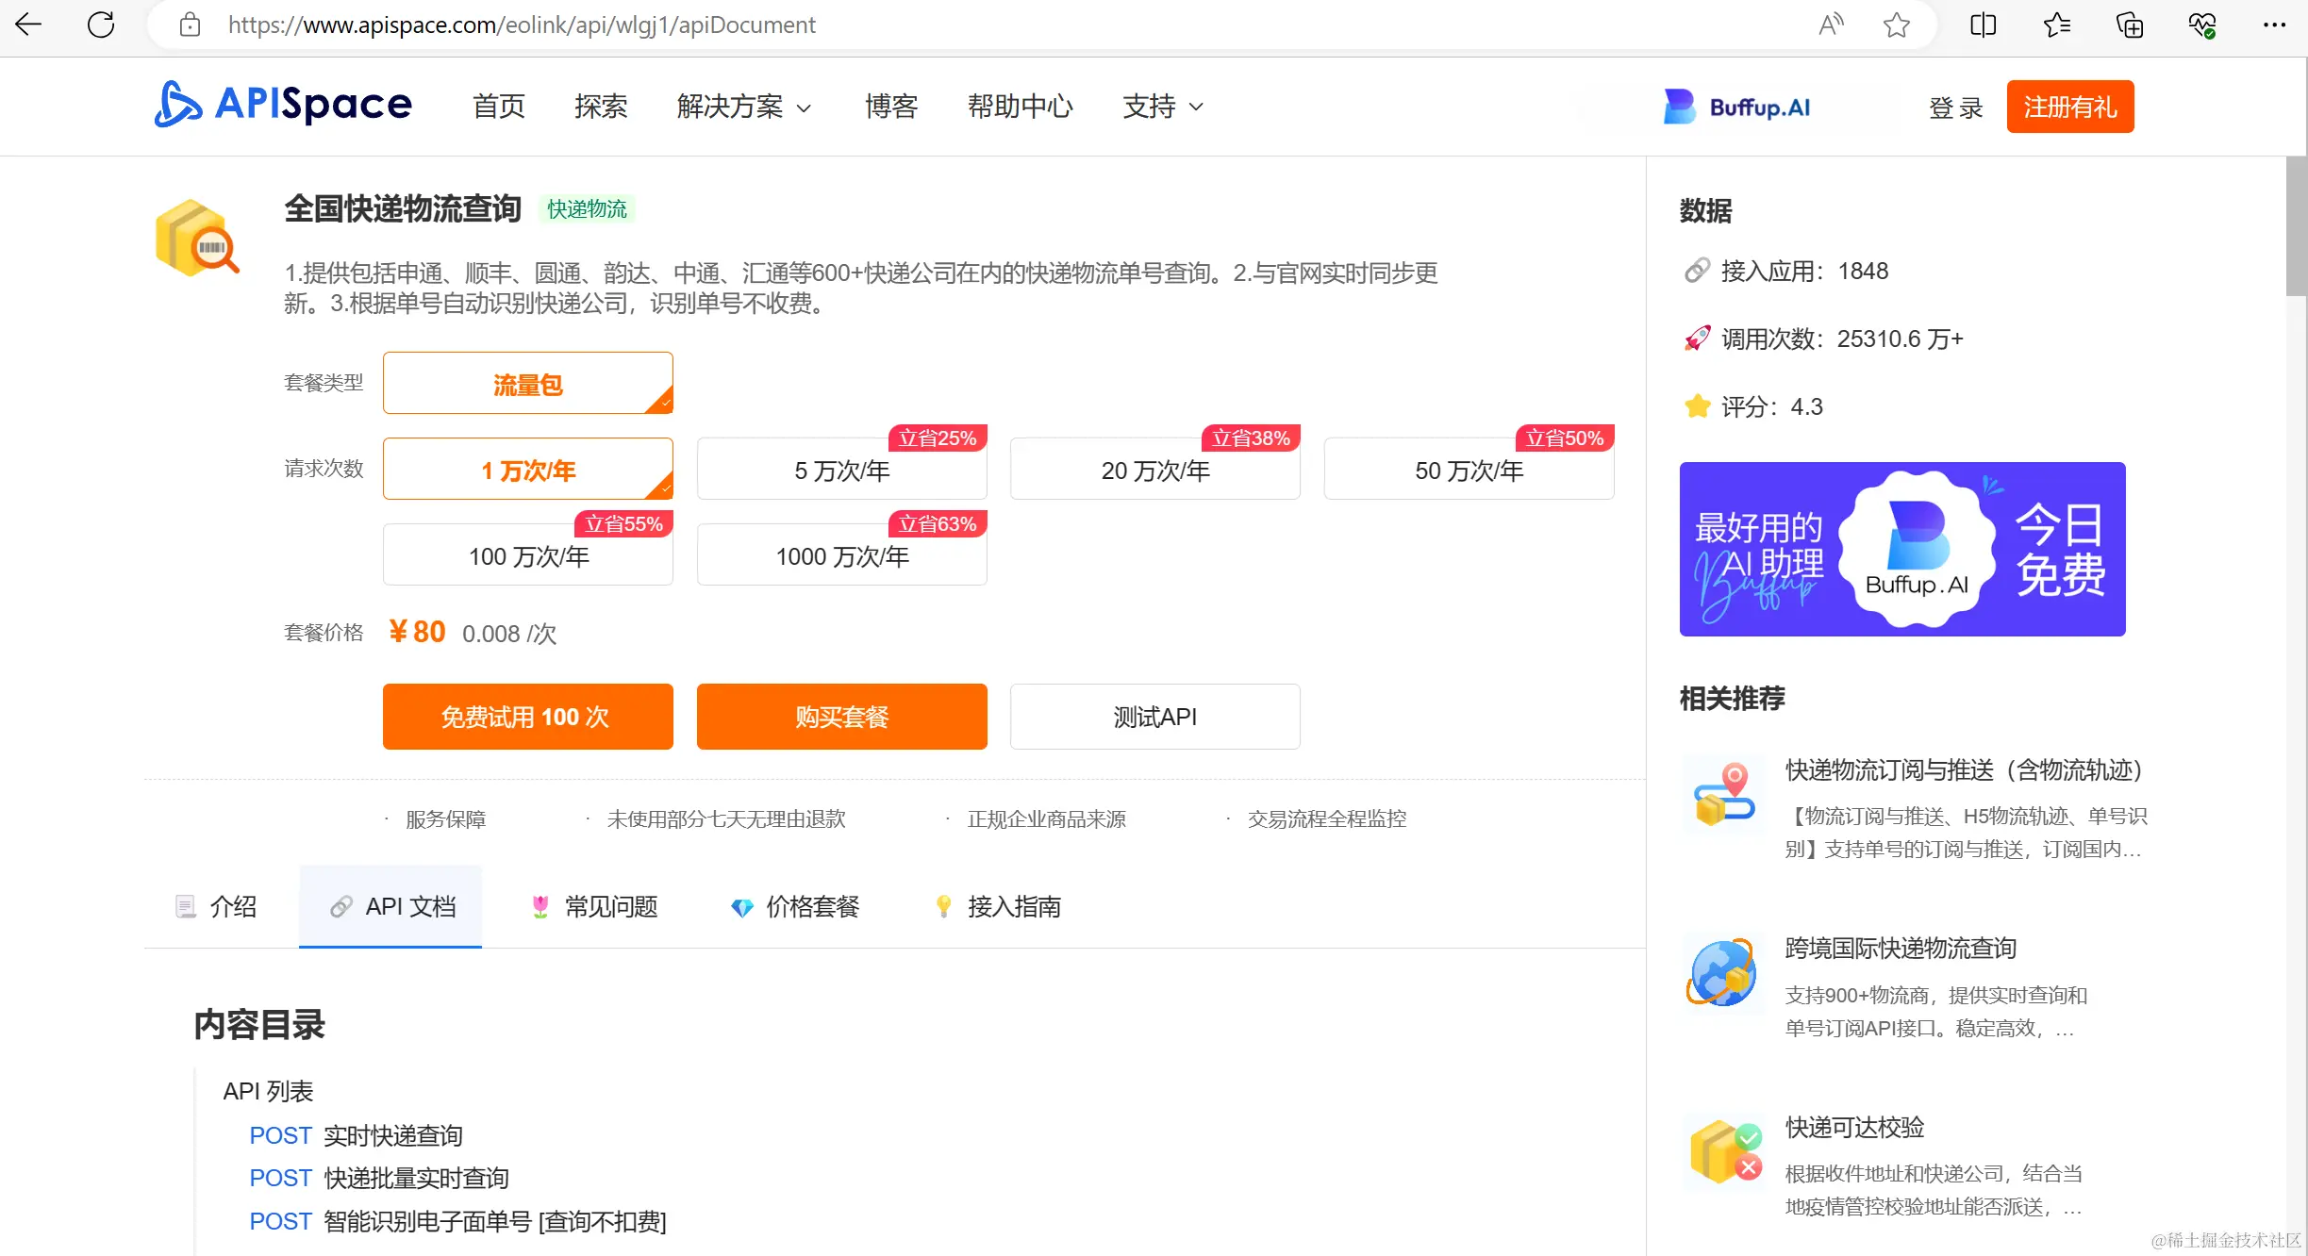Open browser split screen icon
2308x1256 pixels.
[1983, 25]
